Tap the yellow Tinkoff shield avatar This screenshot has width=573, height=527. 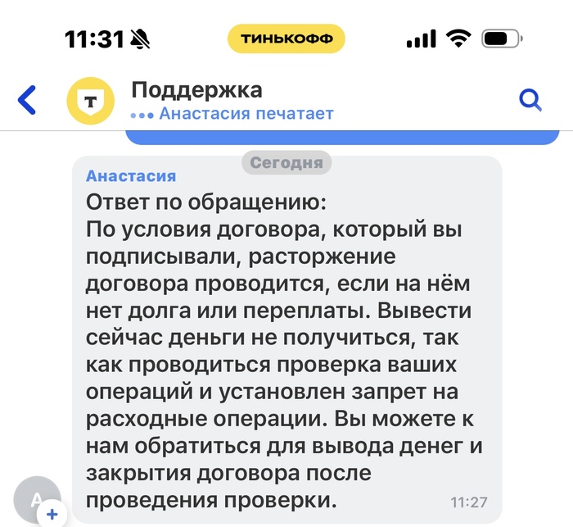click(91, 101)
